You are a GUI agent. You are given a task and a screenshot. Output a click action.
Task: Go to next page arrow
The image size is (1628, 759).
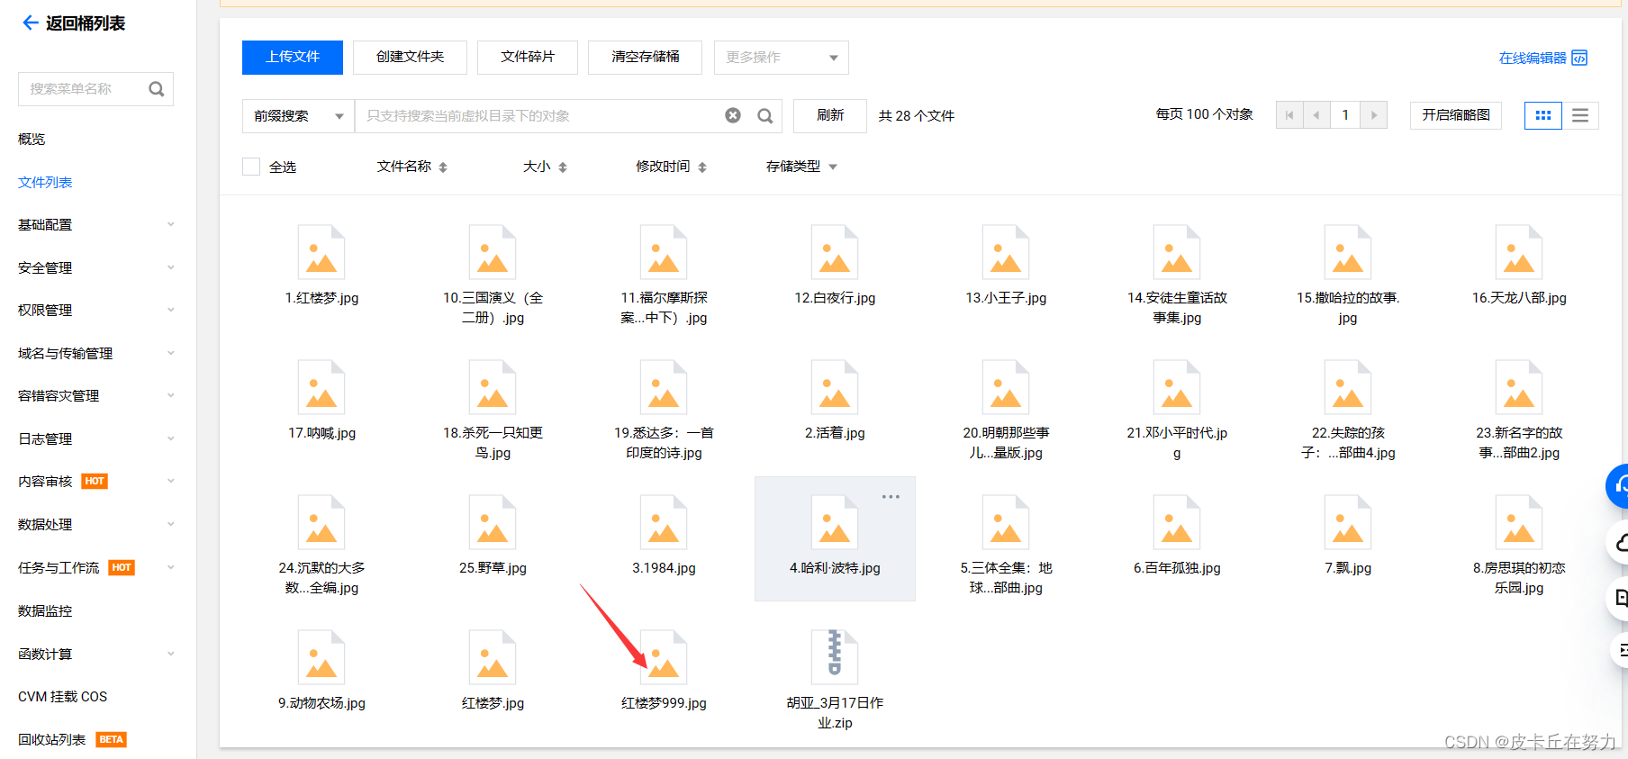[x=1373, y=115]
